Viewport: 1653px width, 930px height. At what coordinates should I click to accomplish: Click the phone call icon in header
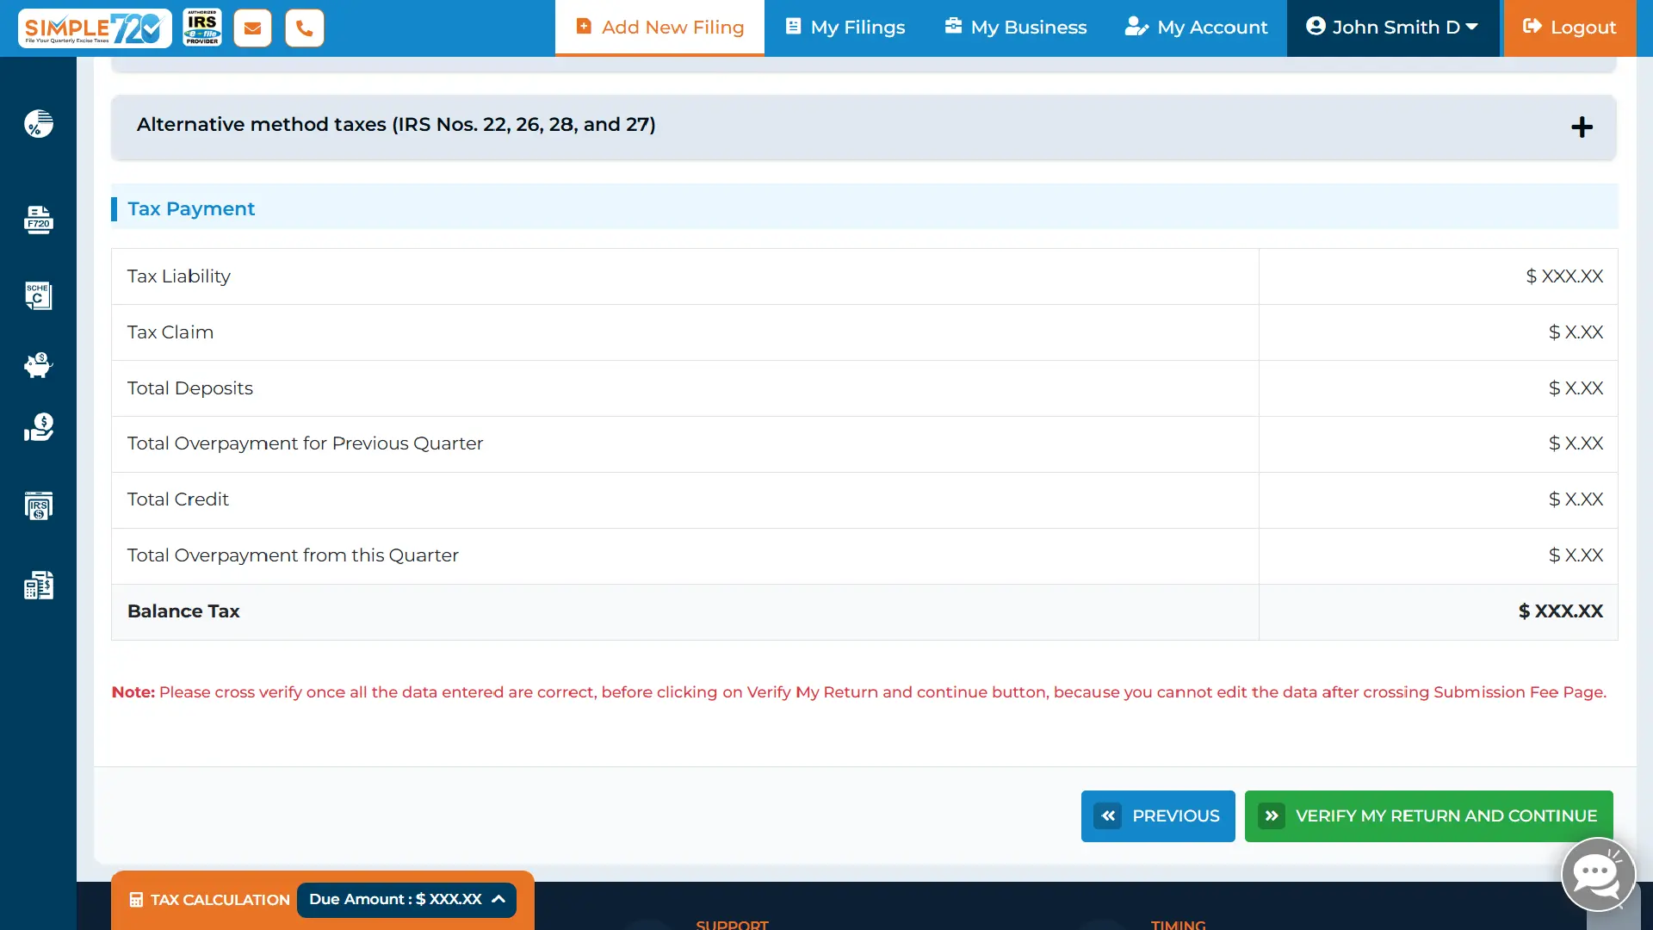pos(305,28)
